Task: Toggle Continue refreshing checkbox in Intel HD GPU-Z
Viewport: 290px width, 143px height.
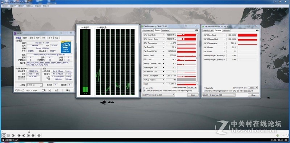Action: [205, 91]
